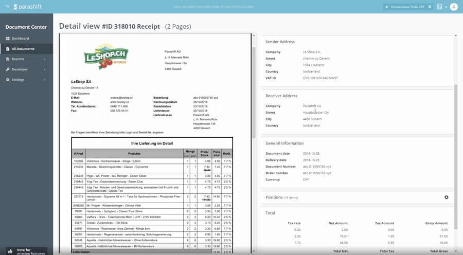Screen dimensions: 463x255
Task: Open help via the question mark icon
Action: pos(439,7)
